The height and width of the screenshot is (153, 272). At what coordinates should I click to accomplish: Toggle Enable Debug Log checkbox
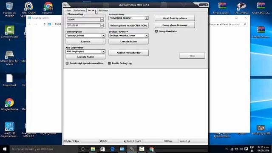(x=109, y=63)
